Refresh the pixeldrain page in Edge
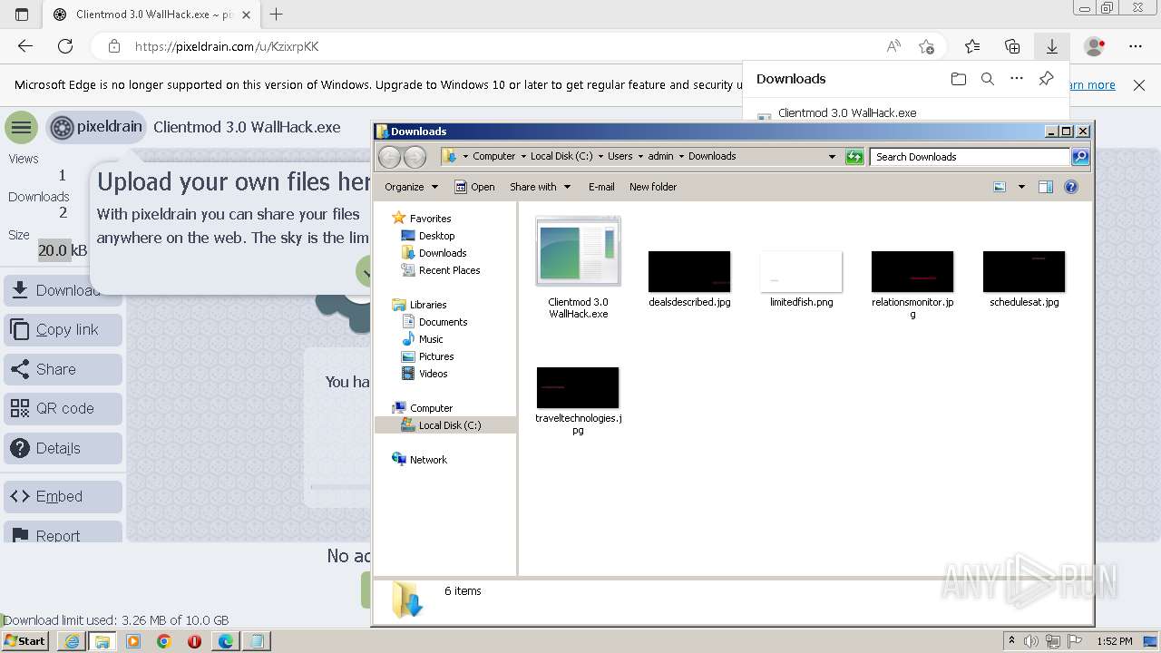This screenshot has width=1161, height=653. pyautogui.click(x=65, y=46)
